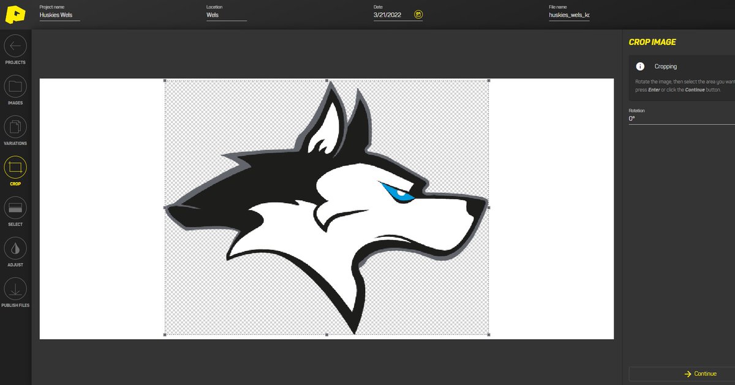The width and height of the screenshot is (735, 385).
Task: Edit the Location field 'Wels'
Action: 227,15
